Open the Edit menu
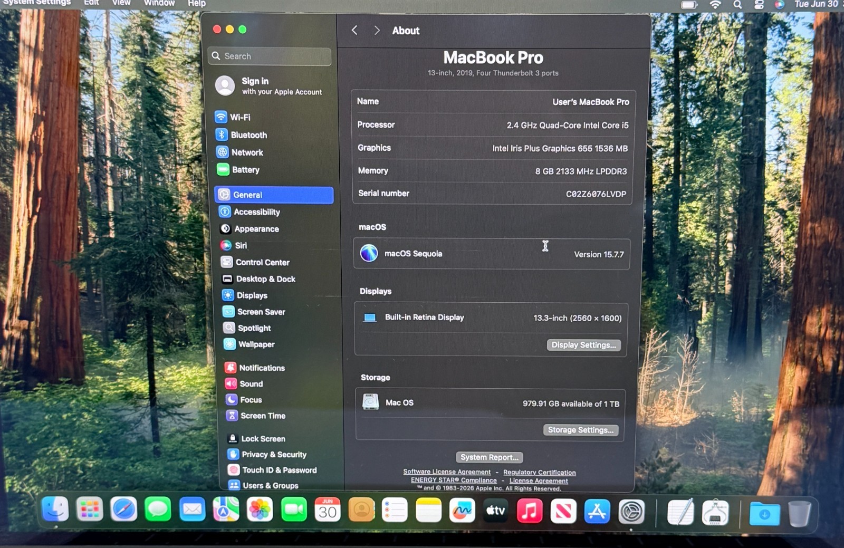 [x=91, y=3]
